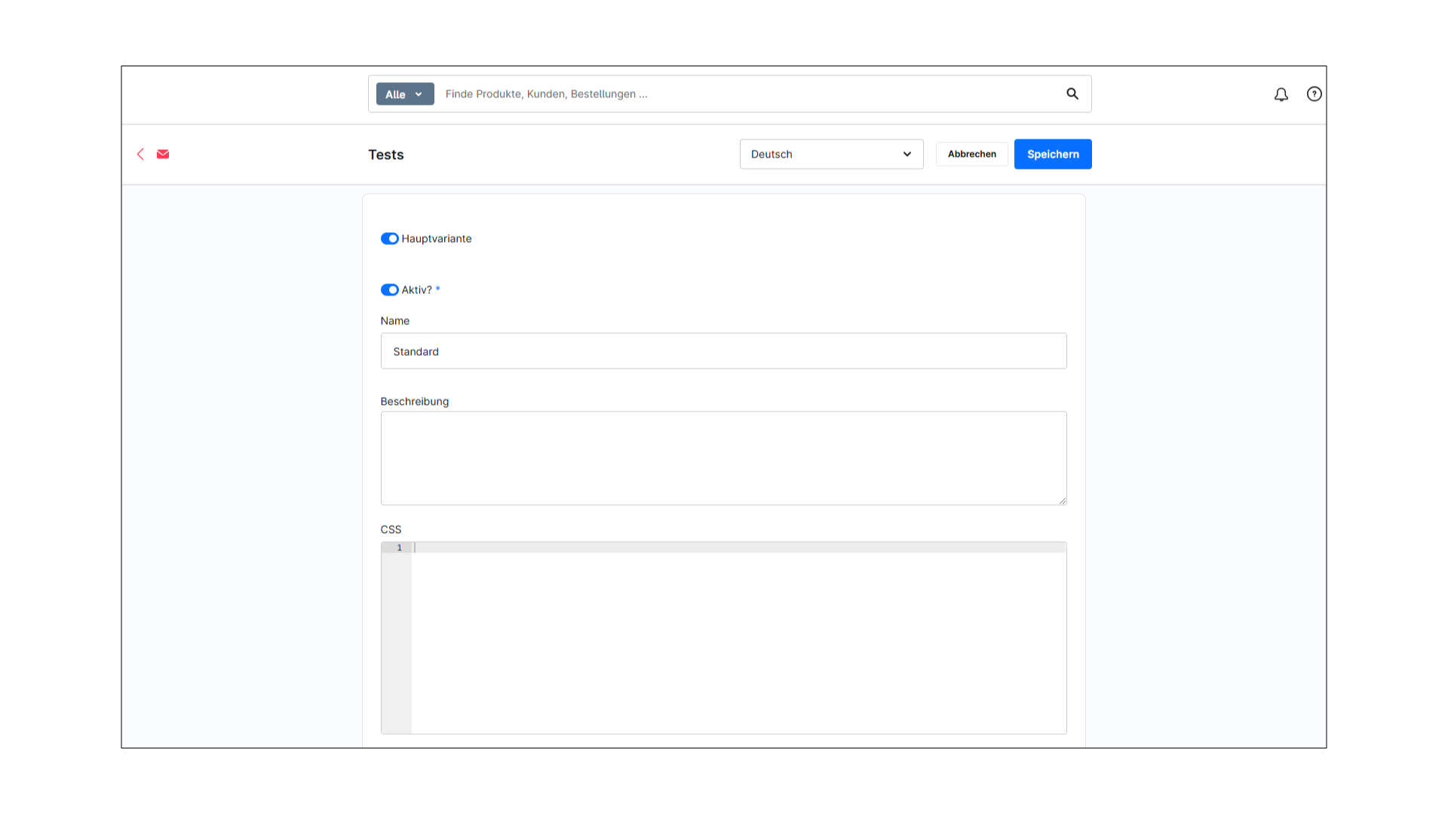Viewport: 1448px width, 814px height.
Task: Click the Name field containing Standard
Action: [723, 350]
